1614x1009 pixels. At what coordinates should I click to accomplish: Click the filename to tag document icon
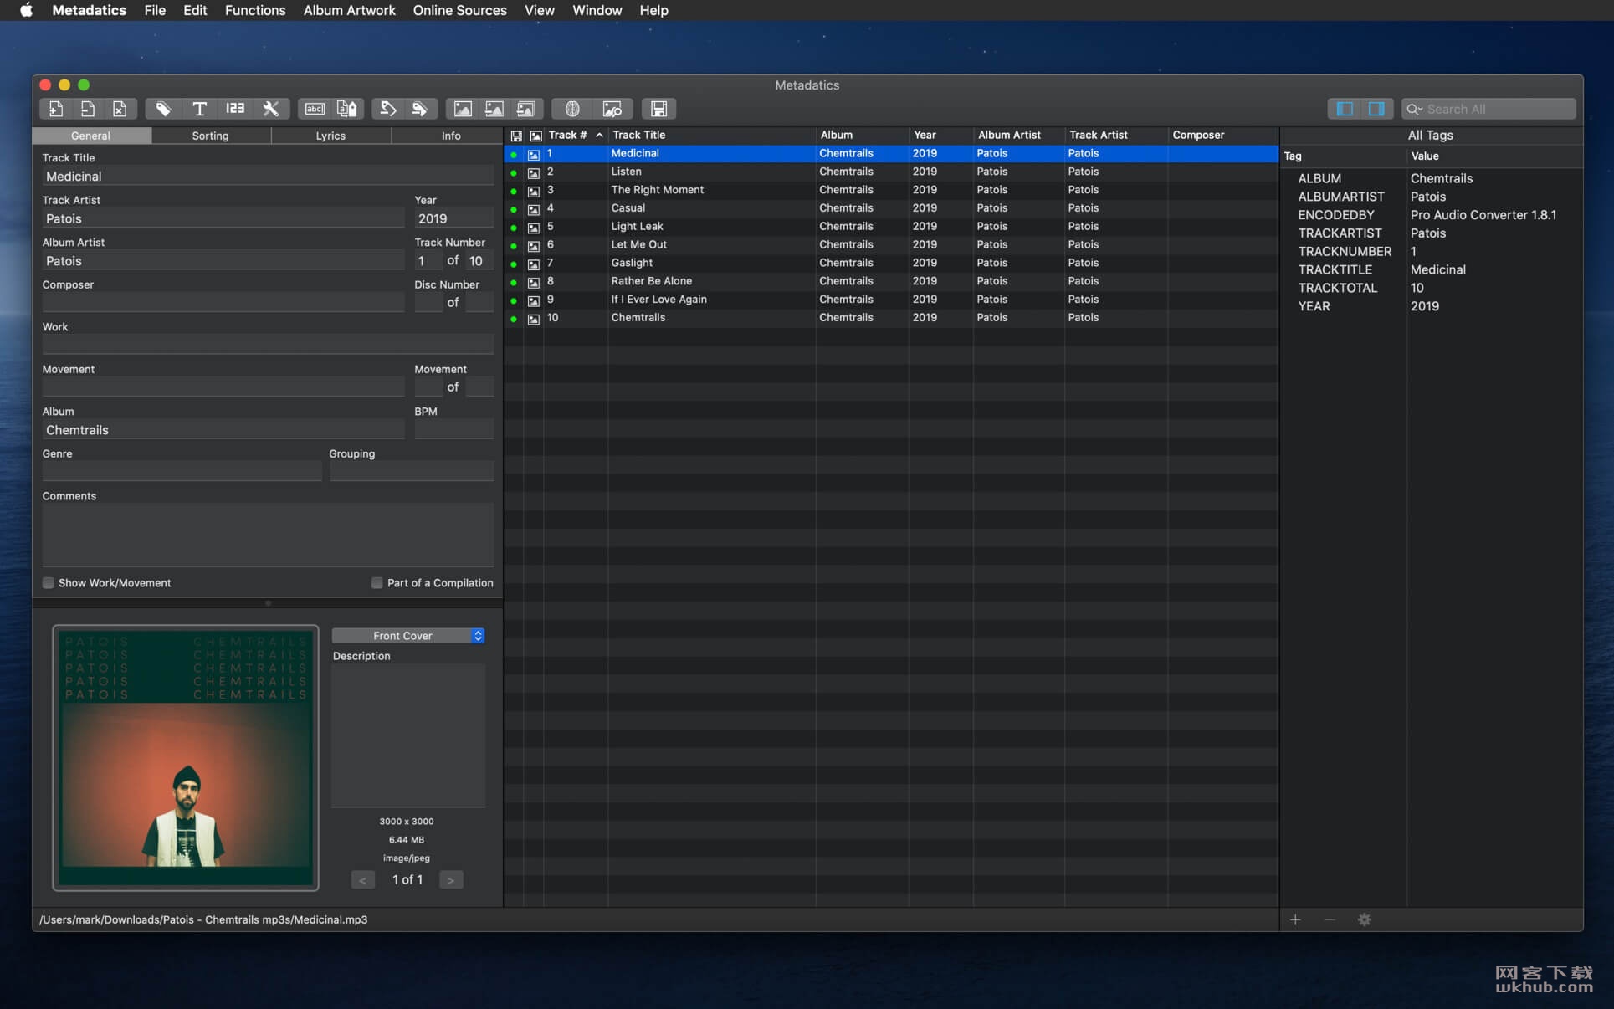[x=346, y=109]
